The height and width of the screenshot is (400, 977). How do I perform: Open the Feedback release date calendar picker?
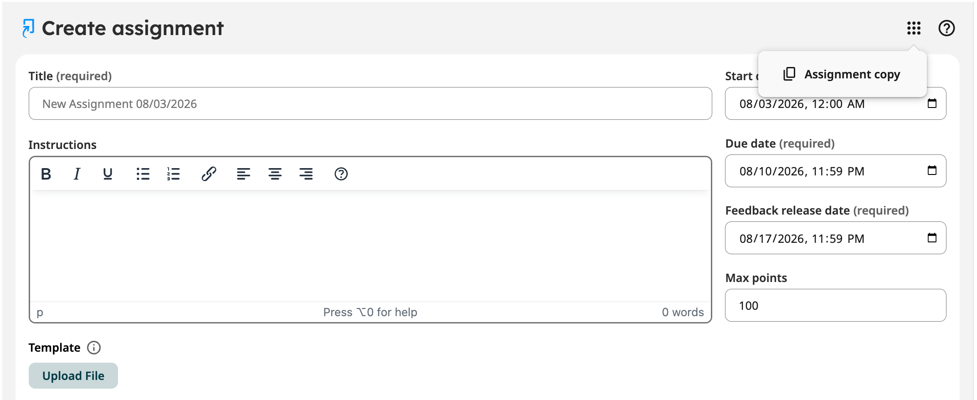click(932, 238)
